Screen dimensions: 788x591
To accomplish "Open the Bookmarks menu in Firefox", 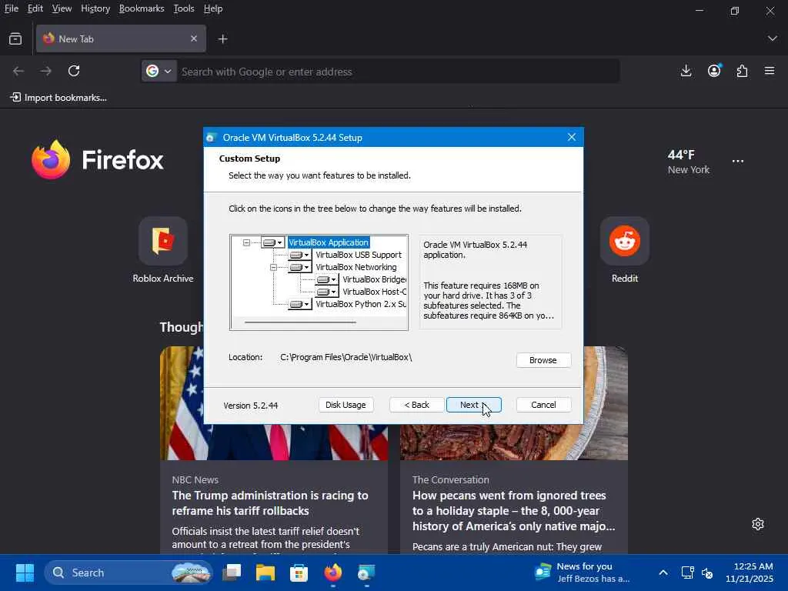I will 142,8.
